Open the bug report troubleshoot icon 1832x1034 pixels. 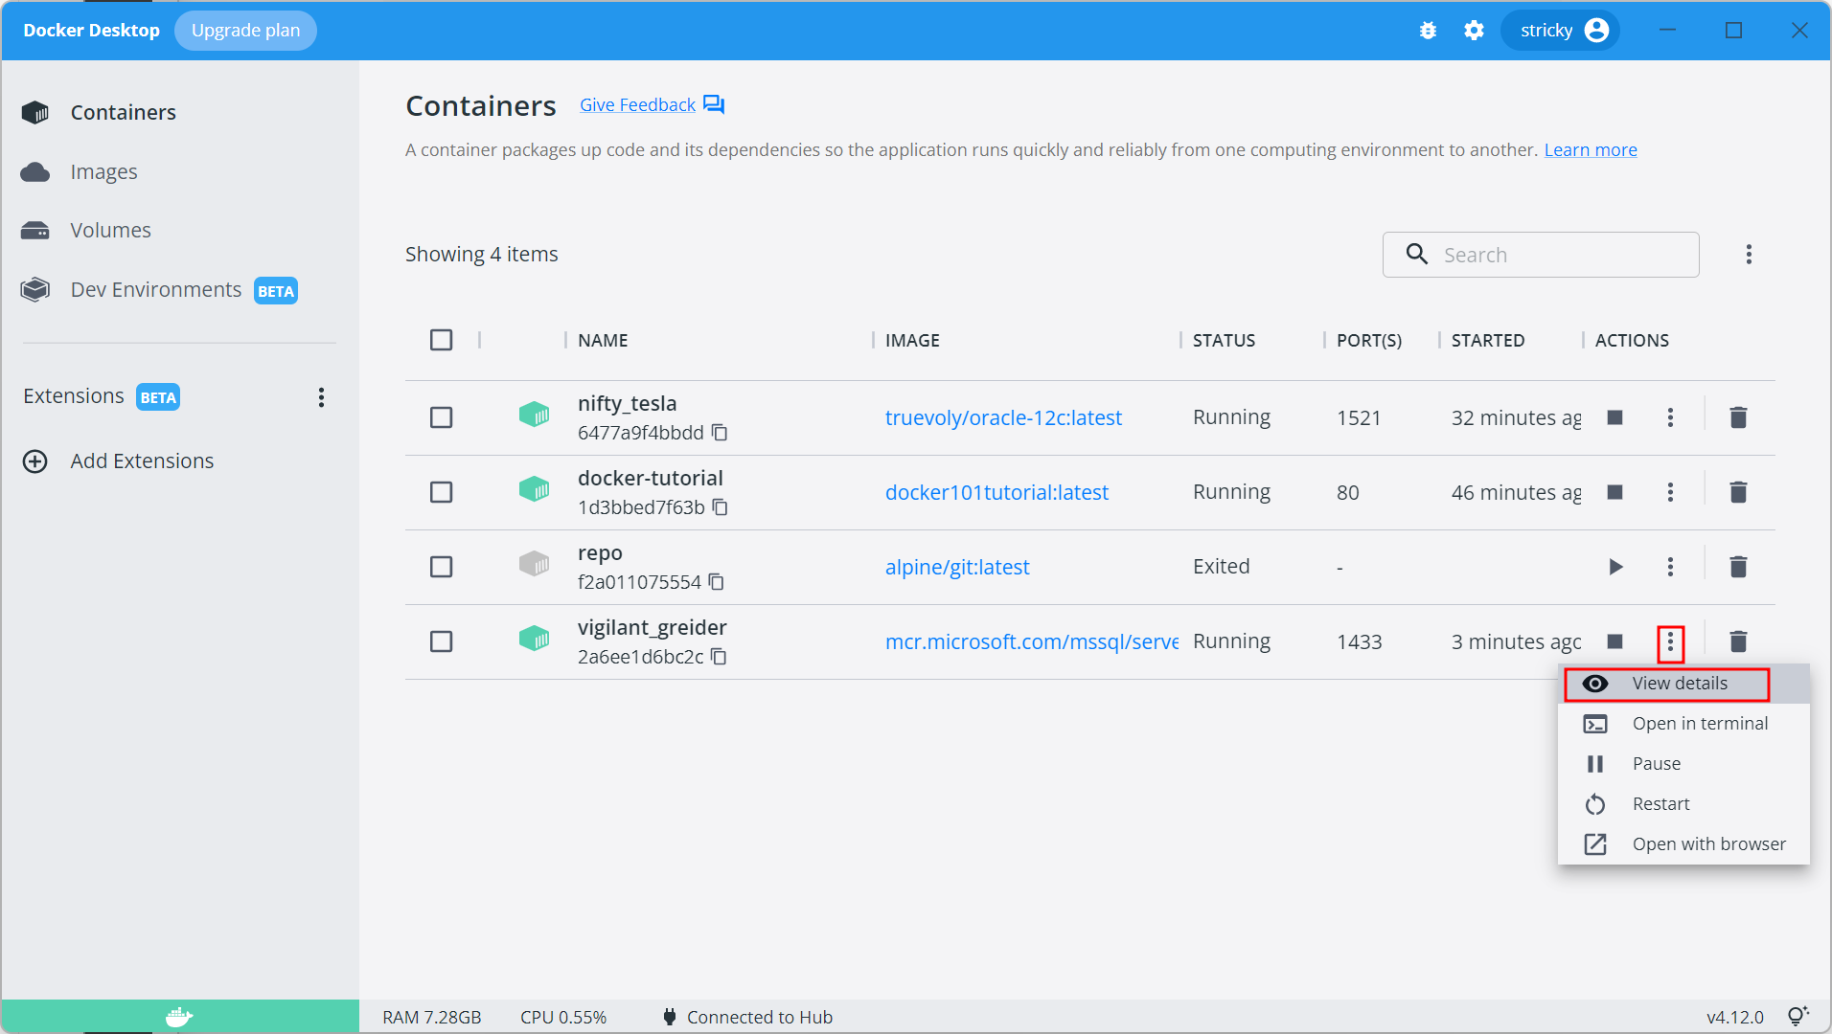[x=1428, y=31]
